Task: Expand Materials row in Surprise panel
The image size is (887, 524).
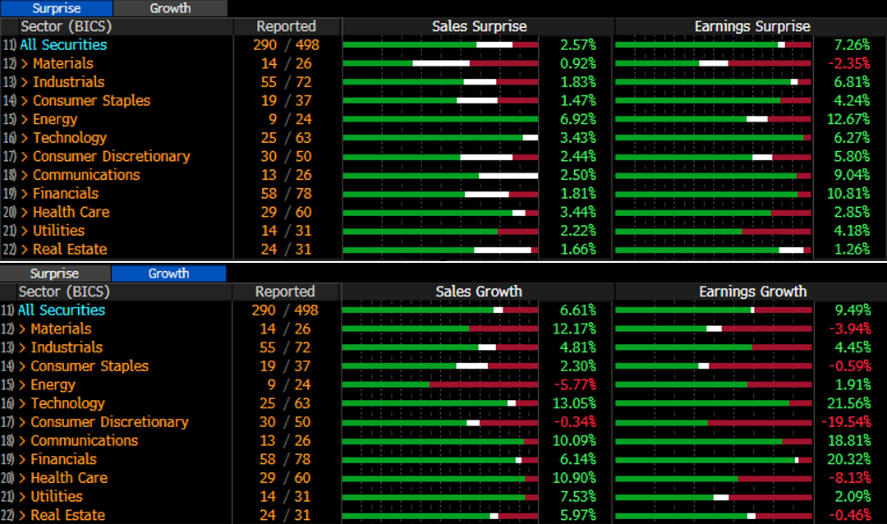Action: (25, 64)
